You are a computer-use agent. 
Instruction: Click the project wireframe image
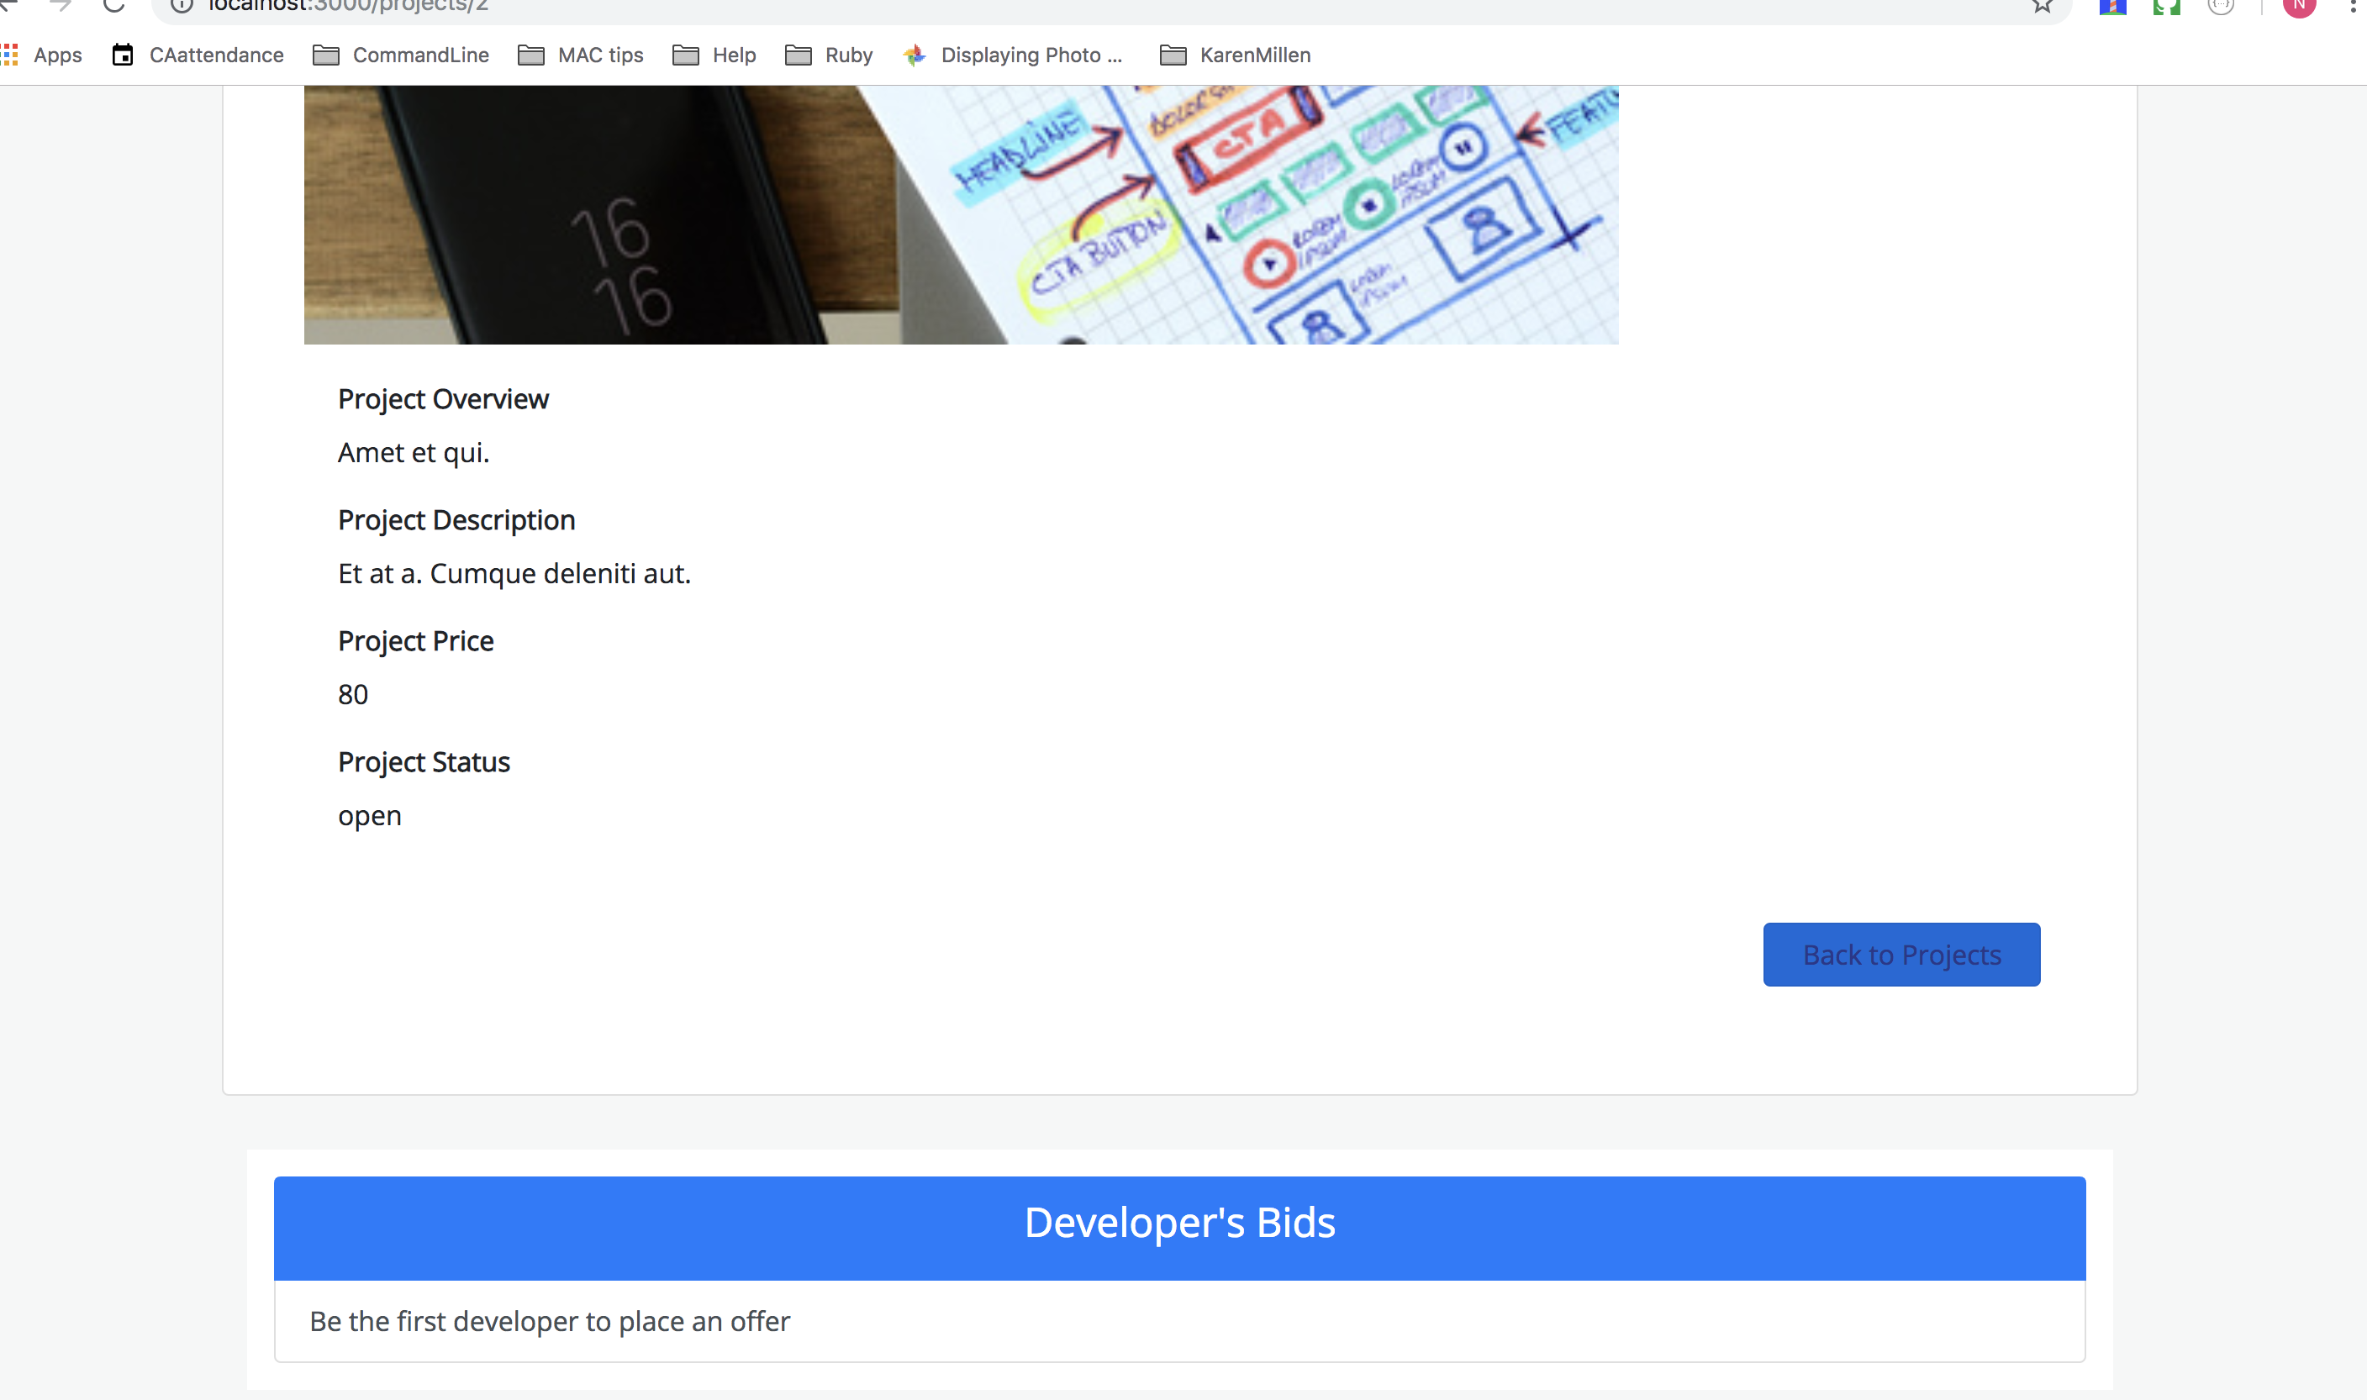pos(961,215)
